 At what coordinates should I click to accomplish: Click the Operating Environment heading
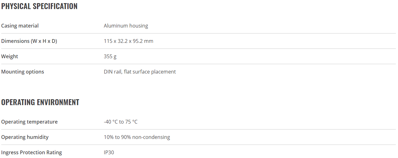(40, 102)
